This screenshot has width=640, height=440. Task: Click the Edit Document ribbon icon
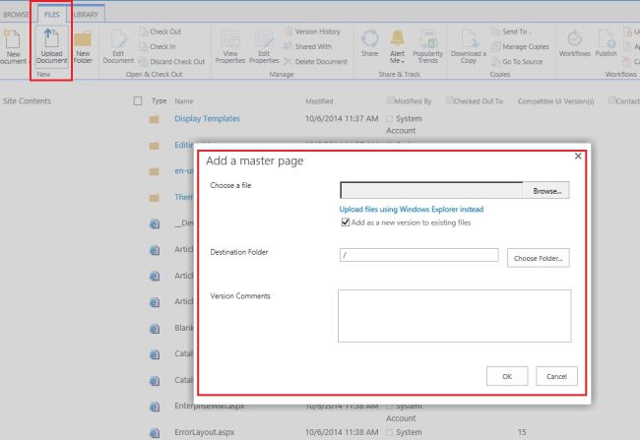118,47
